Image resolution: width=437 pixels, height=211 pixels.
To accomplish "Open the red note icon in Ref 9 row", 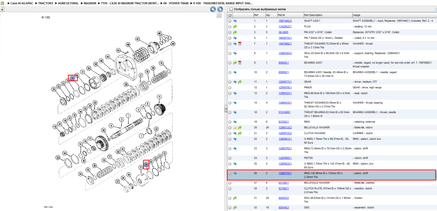I will 239,63.
